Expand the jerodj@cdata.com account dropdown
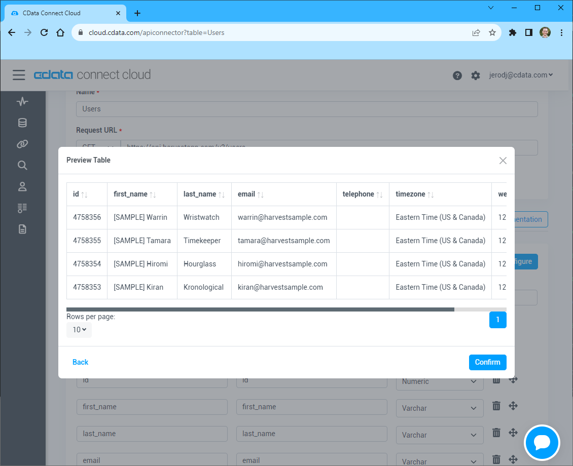 point(521,75)
